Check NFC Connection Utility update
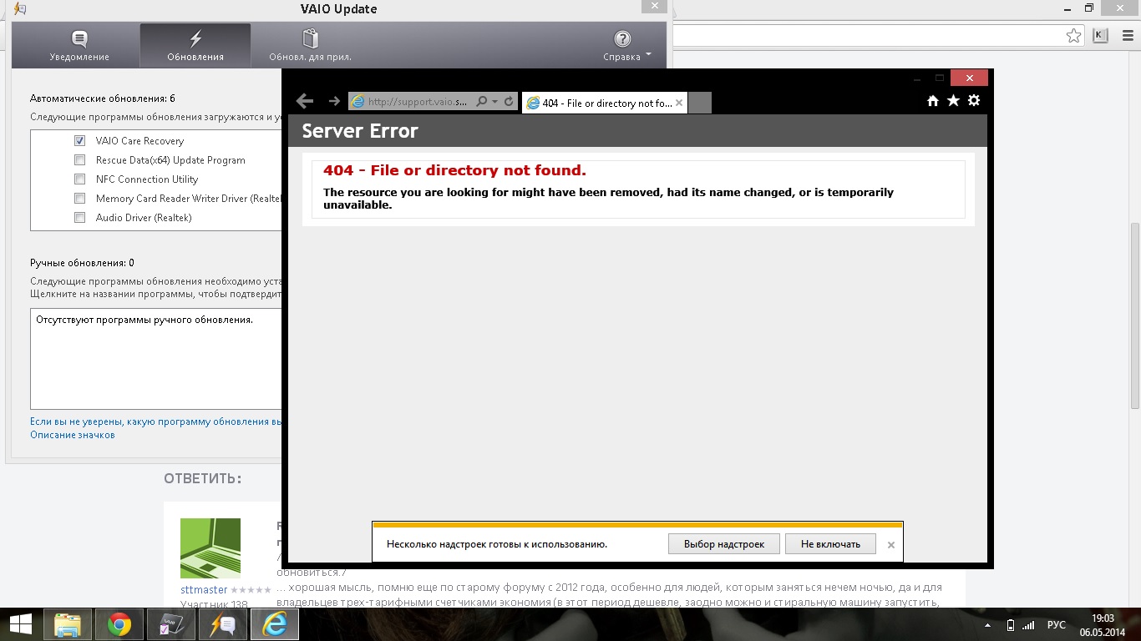 coord(80,179)
